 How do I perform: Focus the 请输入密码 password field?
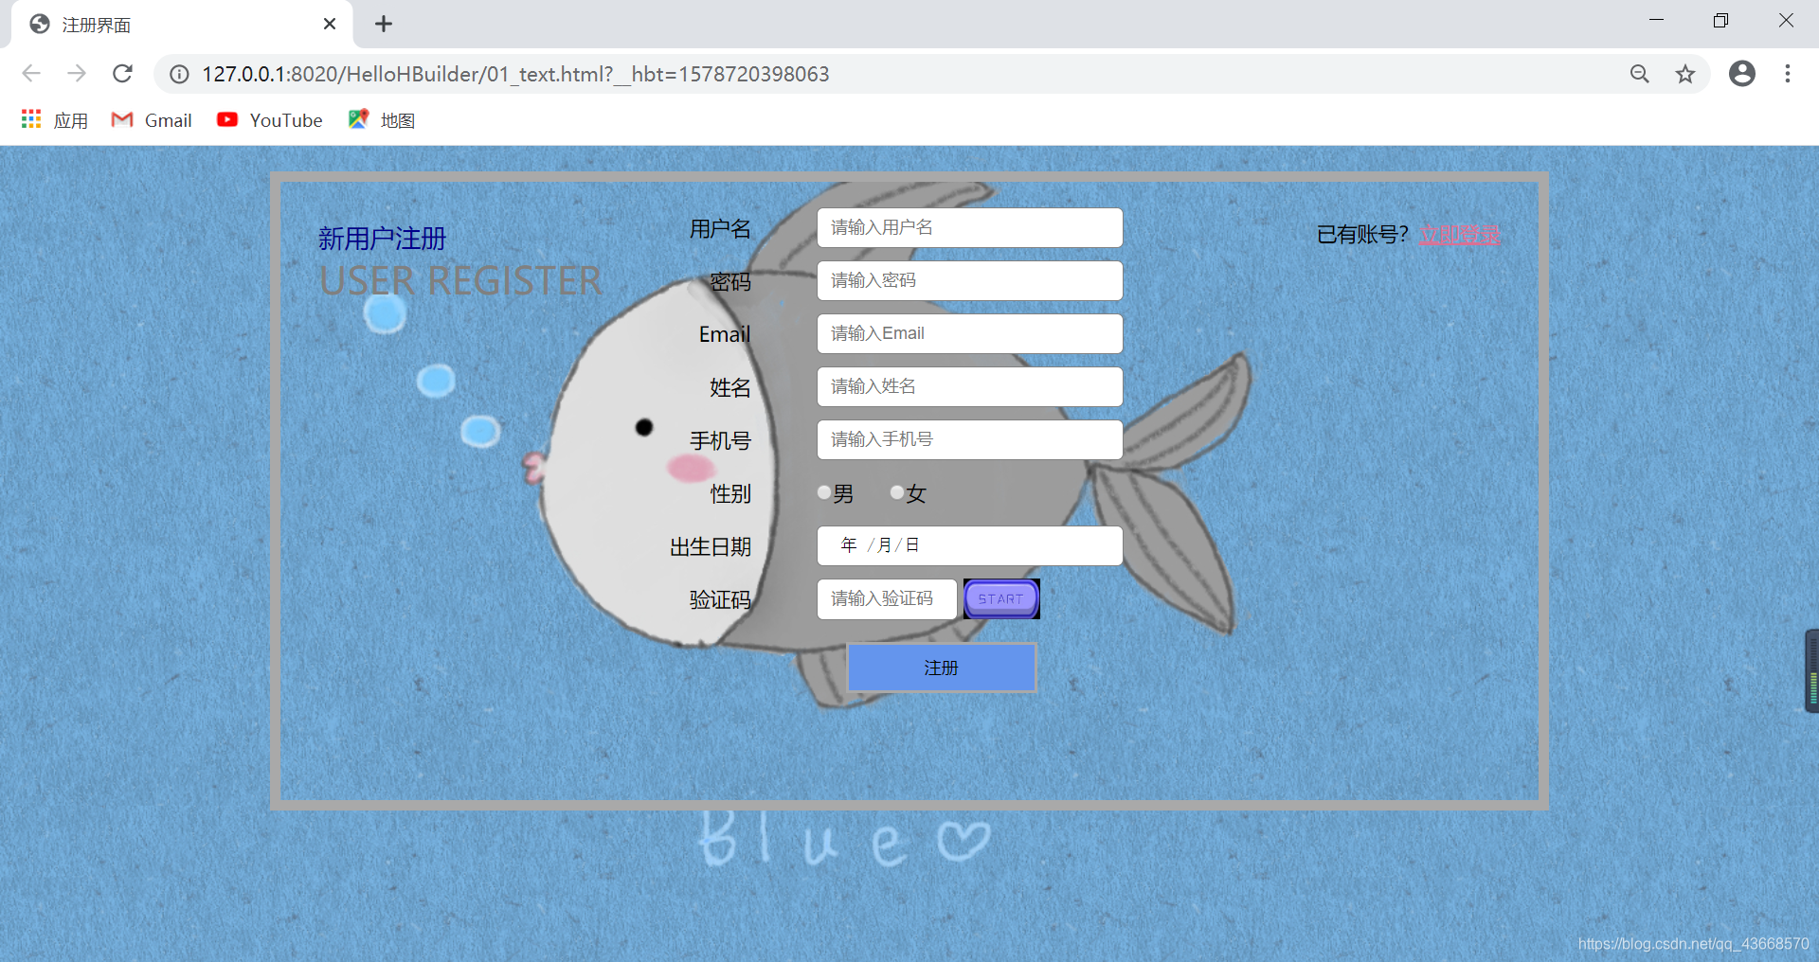point(970,281)
